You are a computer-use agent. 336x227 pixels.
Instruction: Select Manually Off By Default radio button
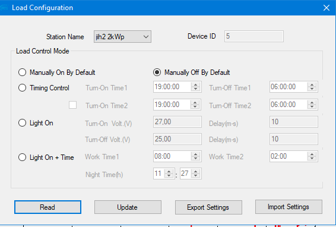click(157, 72)
